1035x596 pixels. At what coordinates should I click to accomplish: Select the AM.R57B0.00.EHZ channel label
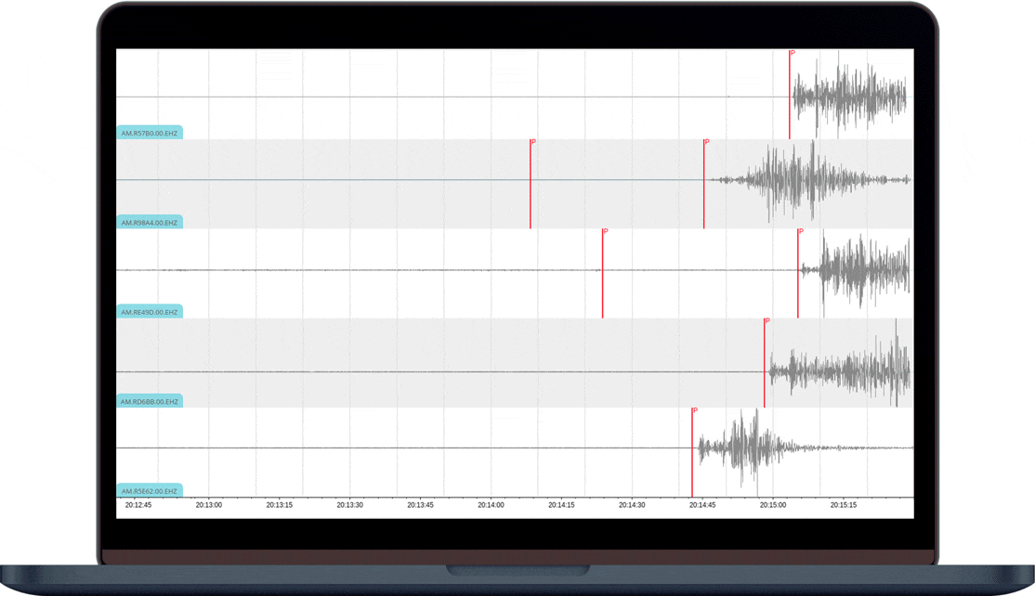[149, 134]
